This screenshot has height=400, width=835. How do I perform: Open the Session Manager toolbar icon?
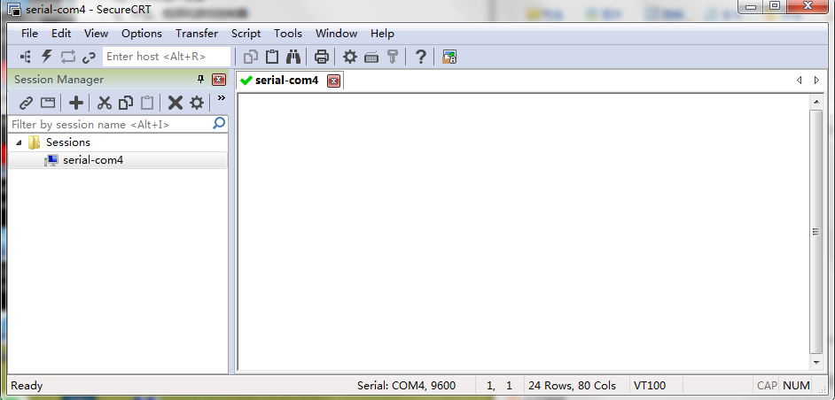click(25, 57)
